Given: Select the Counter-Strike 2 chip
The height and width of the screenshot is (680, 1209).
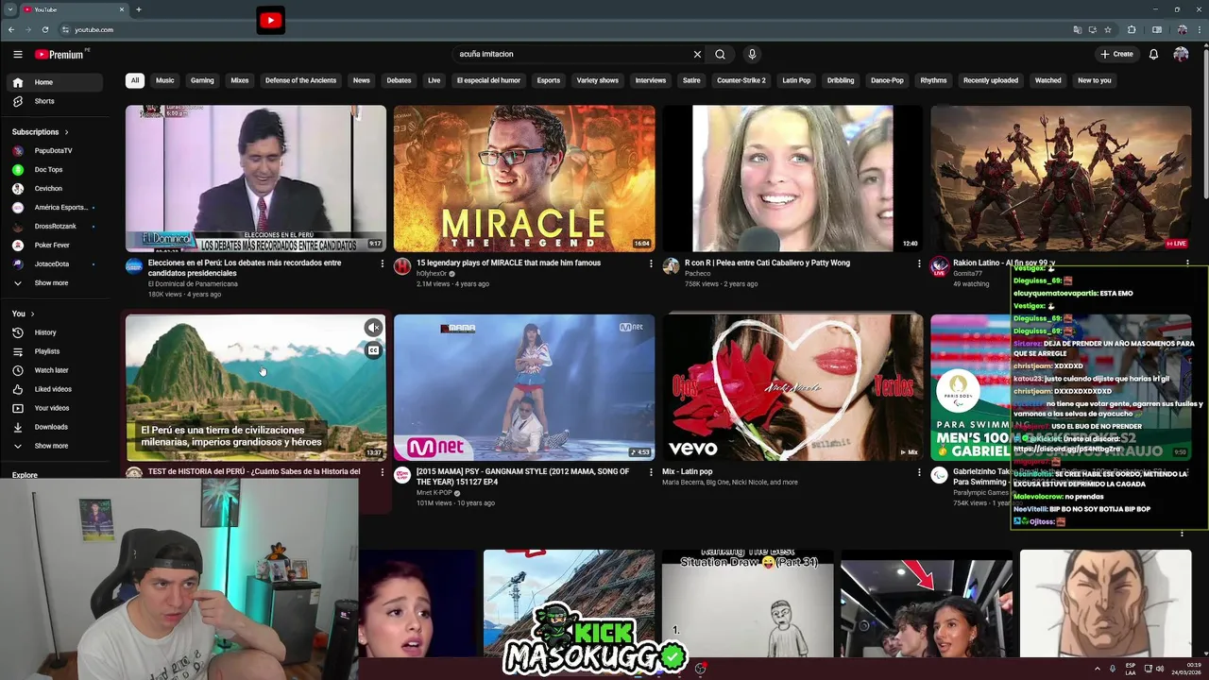Looking at the screenshot, I should tap(741, 80).
